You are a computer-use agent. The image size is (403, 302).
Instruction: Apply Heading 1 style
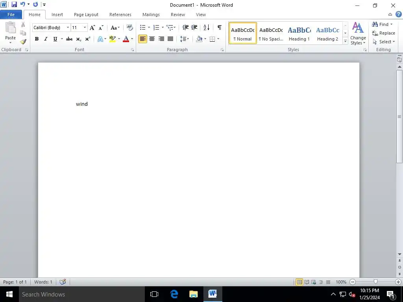tap(299, 33)
